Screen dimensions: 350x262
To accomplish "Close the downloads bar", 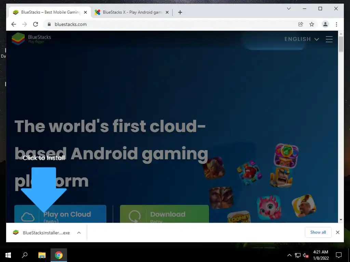I will [338, 232].
